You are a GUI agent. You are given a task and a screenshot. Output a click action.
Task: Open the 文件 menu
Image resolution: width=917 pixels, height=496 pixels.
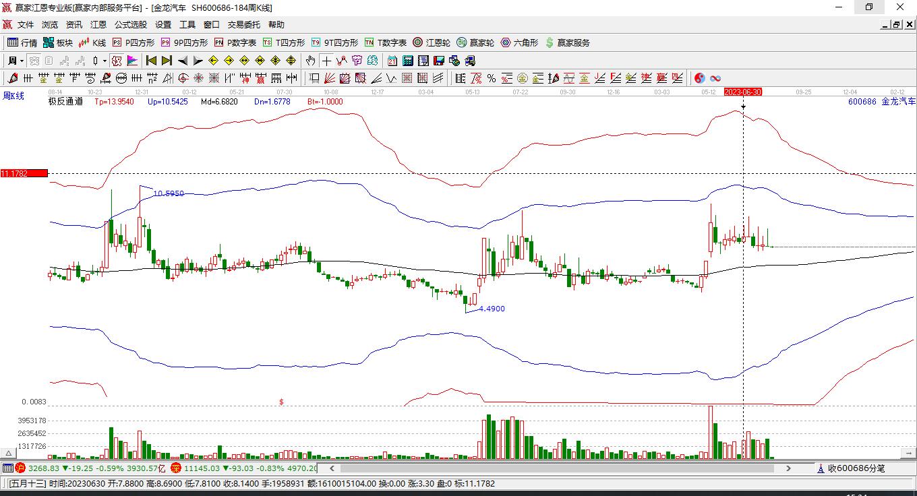(x=26, y=25)
